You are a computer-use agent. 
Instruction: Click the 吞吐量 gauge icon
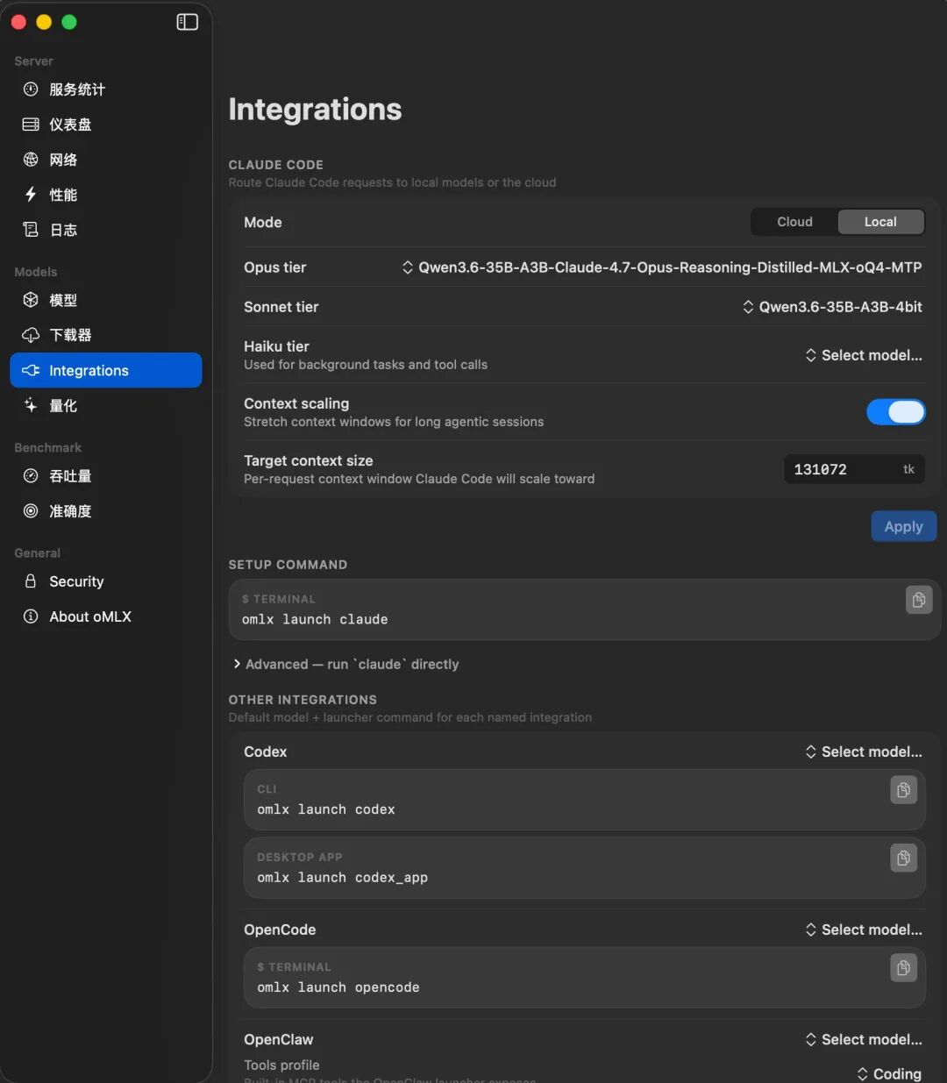pyautogui.click(x=31, y=476)
